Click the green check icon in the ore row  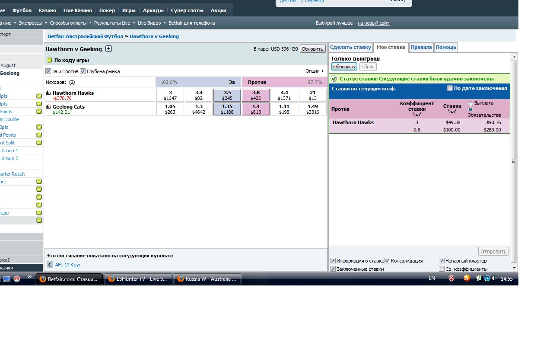point(39,182)
